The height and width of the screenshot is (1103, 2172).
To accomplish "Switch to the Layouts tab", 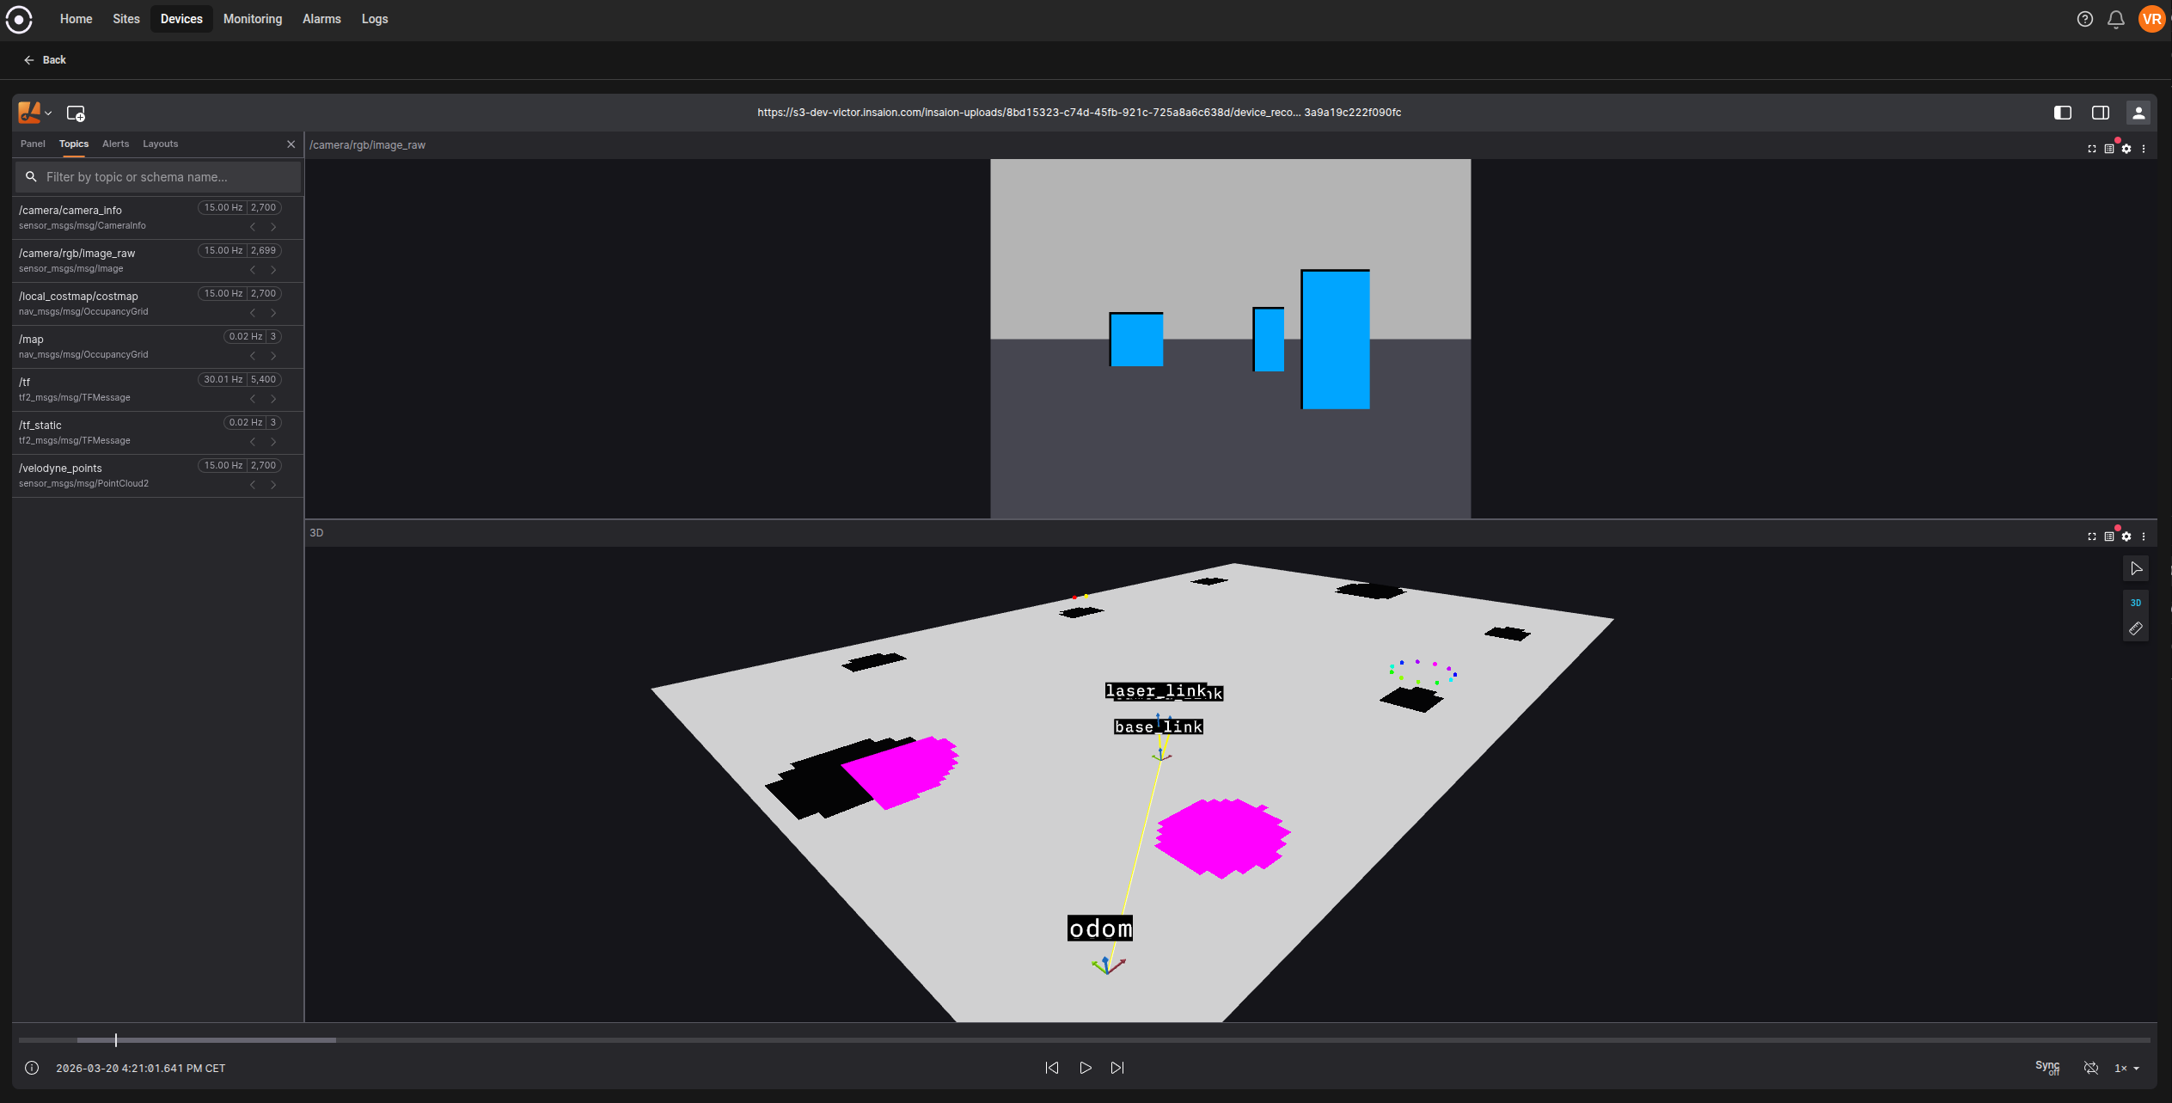I will pos(160,144).
